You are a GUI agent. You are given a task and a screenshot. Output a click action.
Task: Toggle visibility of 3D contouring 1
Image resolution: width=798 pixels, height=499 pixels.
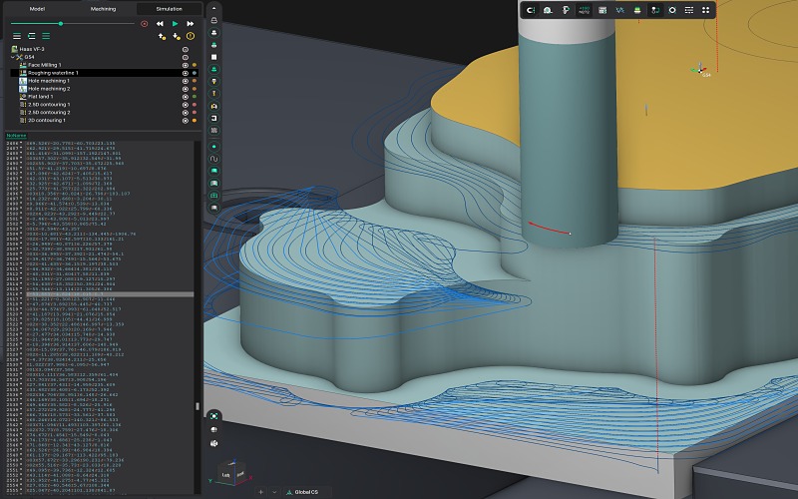185,121
